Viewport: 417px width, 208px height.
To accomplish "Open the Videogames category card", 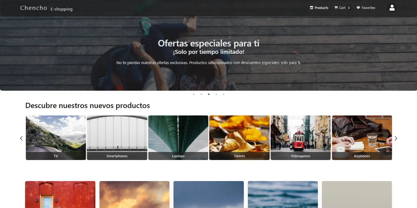I will [x=301, y=138].
